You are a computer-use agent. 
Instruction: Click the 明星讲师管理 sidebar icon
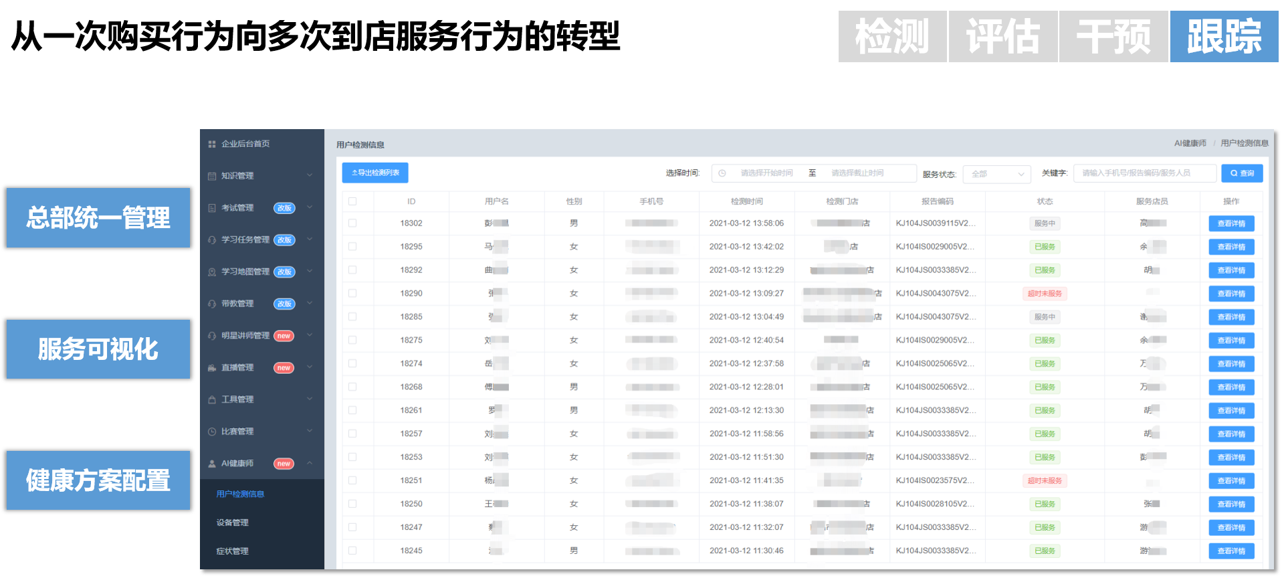click(212, 336)
